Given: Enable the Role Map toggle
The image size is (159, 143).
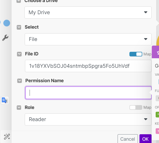Looking at the screenshot, I should coord(136,107).
